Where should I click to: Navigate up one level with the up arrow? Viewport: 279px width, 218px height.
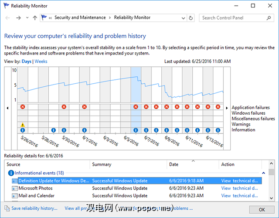pyautogui.click(x=35, y=18)
